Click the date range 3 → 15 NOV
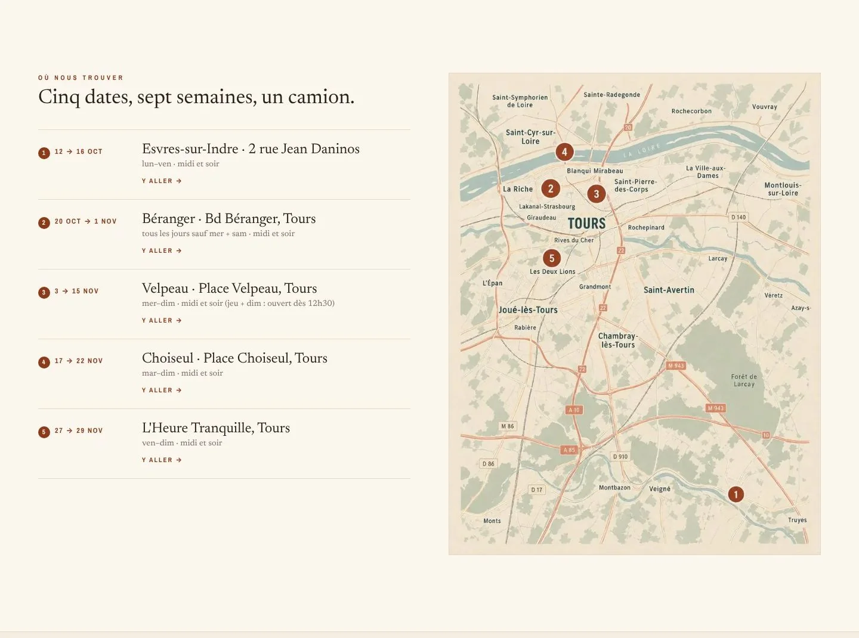The height and width of the screenshot is (638, 859). 76,291
